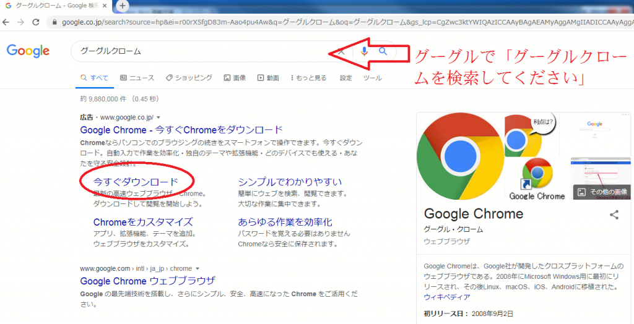Open ツール search tools
The image size is (634, 324).
coord(372,78)
